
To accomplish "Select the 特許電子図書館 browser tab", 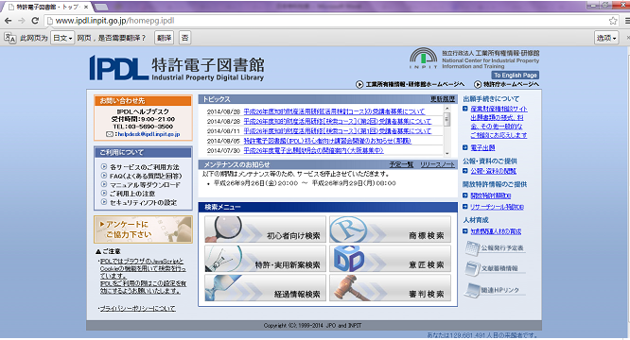I will 48,7.
